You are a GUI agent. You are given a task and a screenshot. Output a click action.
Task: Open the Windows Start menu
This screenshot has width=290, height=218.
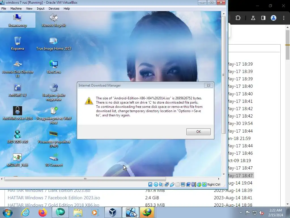click(x=8, y=212)
